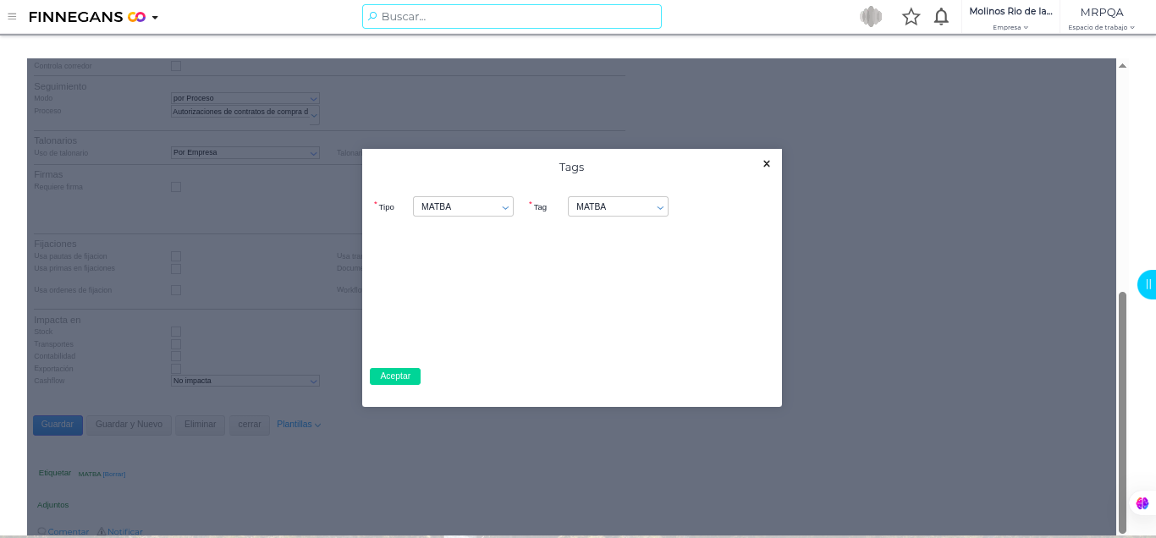Click the magnifier icon in the search box
This screenshot has width=1156, height=538.
[372, 16]
